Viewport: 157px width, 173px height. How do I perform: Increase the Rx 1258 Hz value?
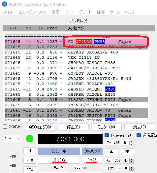(131, 159)
